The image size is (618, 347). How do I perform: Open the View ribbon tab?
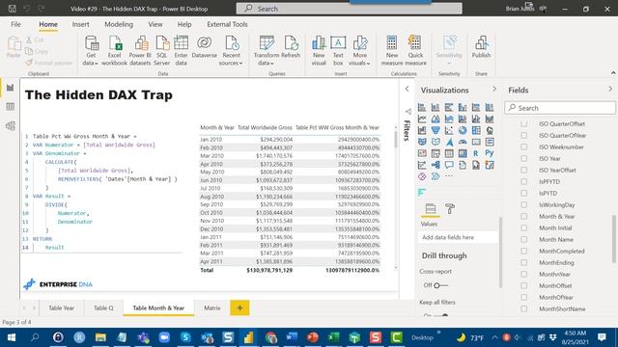pyautogui.click(x=155, y=24)
